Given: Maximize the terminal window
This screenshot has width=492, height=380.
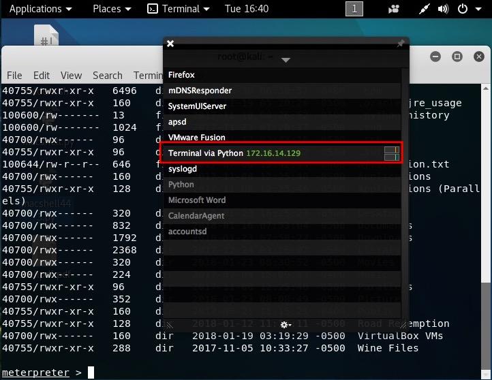Looking at the screenshot, I should (x=457, y=57).
